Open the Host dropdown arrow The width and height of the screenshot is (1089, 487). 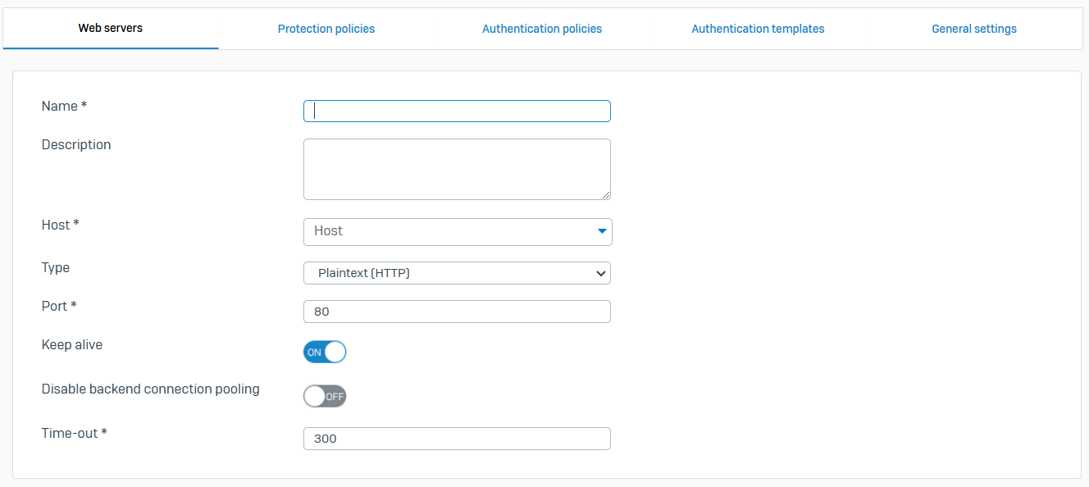(602, 232)
